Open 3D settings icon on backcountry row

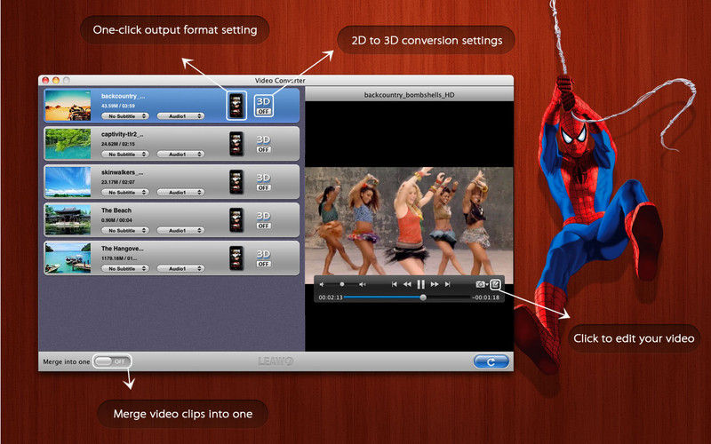click(x=263, y=101)
